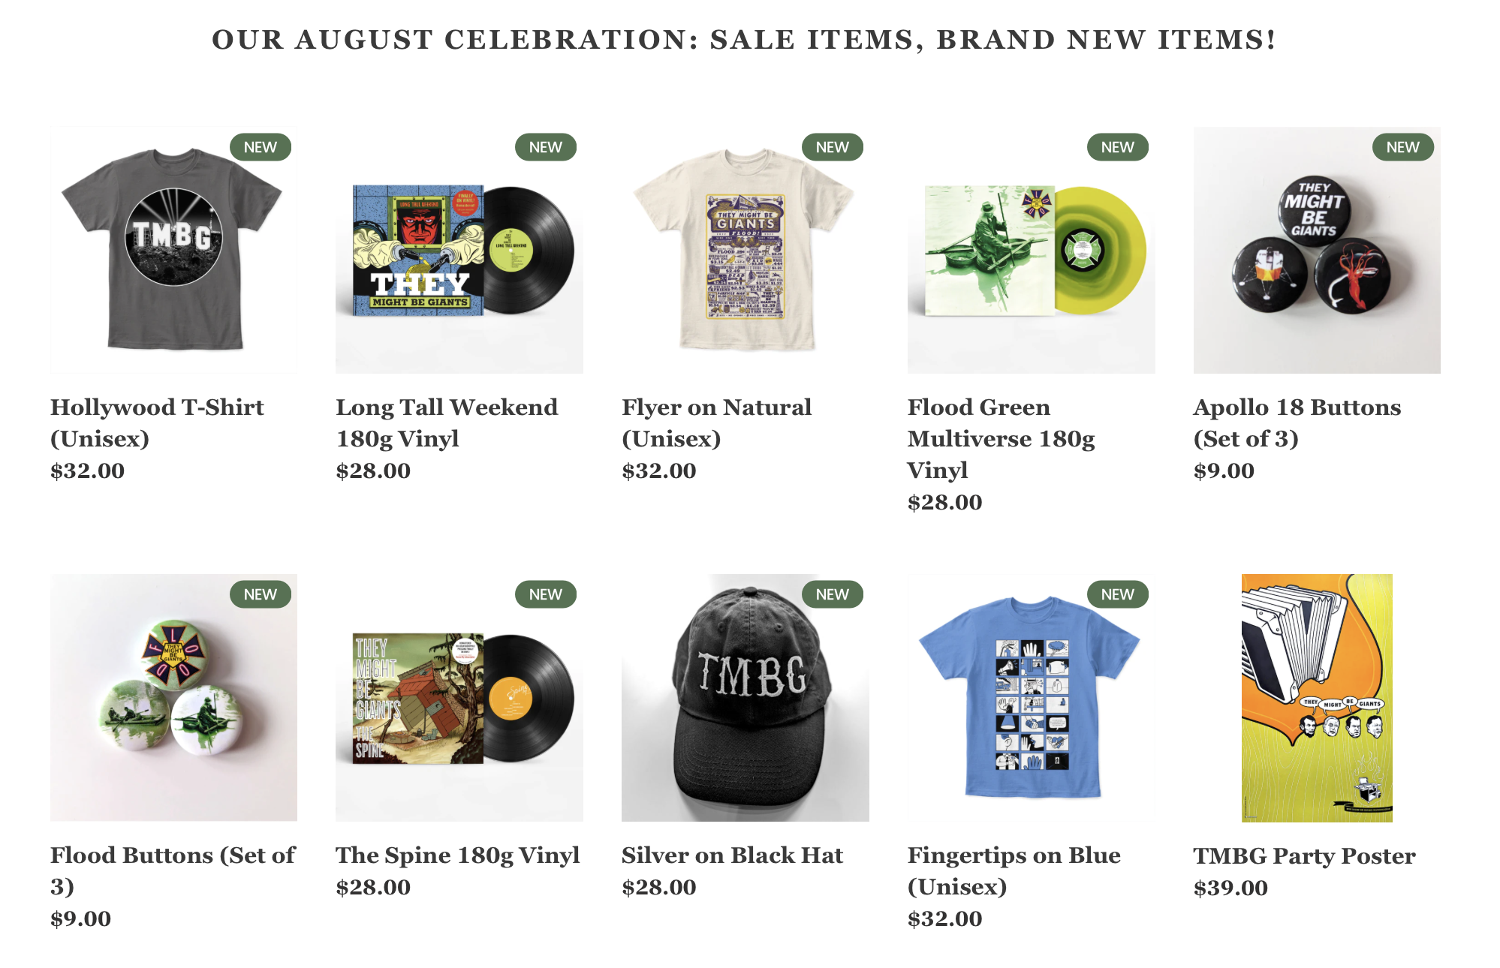1500x968 pixels.
Task: Open the Hollywood T-Shirt product image
Action: click(x=173, y=250)
